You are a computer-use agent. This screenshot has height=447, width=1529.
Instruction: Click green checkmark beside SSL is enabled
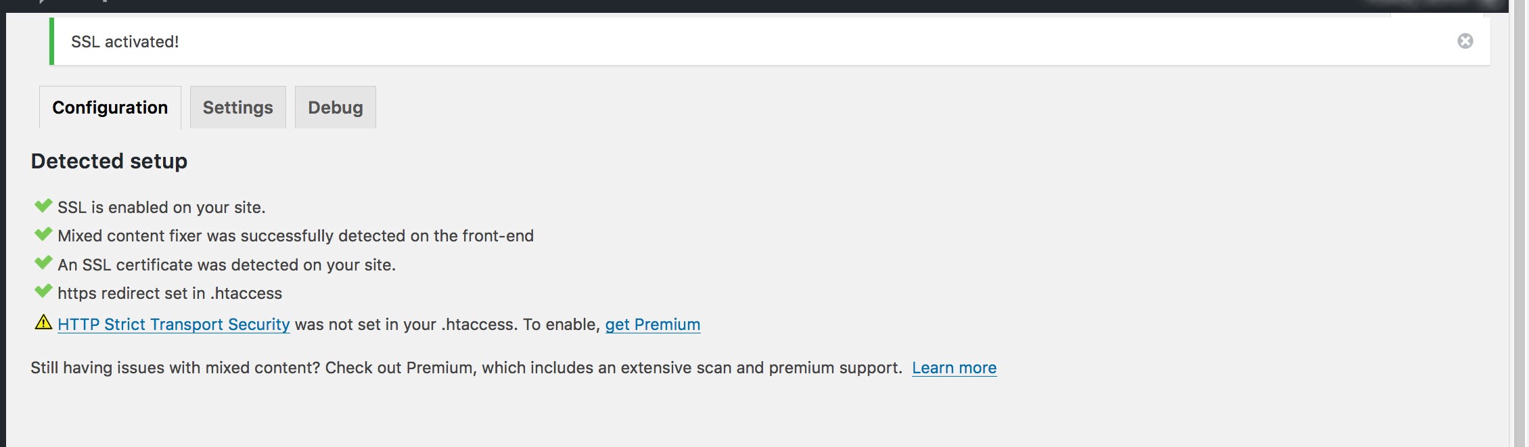pos(43,206)
